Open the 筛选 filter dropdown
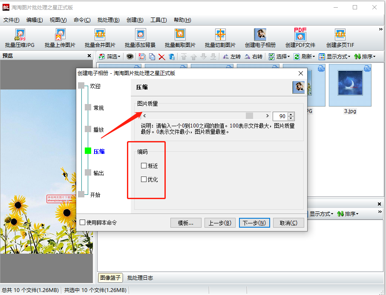Image resolution: width=386 pixels, height=295 pixels. (109, 57)
